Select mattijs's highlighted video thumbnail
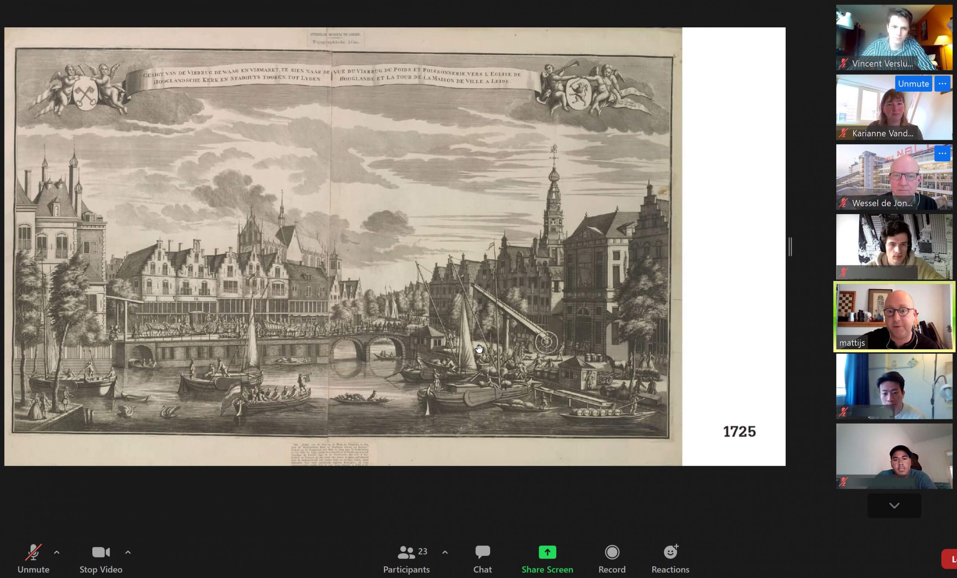The width and height of the screenshot is (957, 578). 894,317
